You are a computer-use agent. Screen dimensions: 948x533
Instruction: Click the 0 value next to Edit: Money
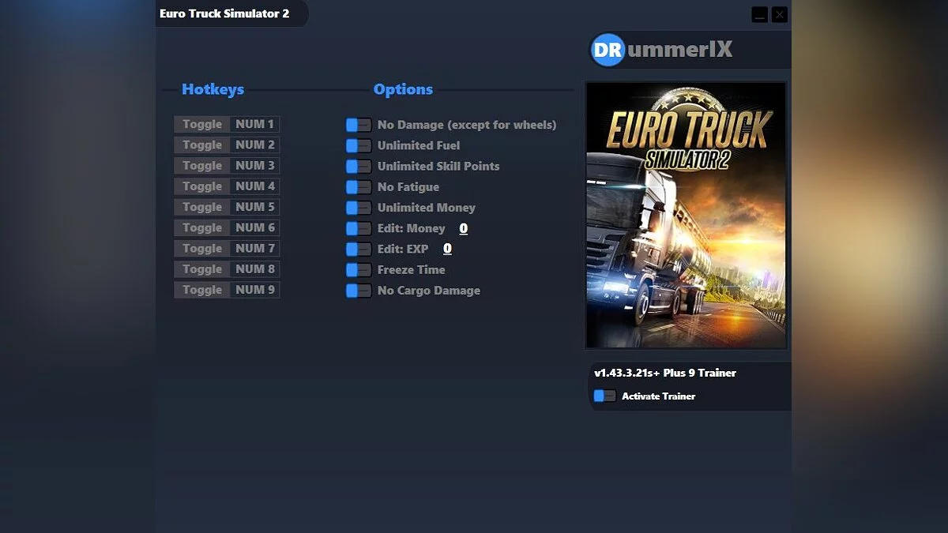(x=463, y=228)
